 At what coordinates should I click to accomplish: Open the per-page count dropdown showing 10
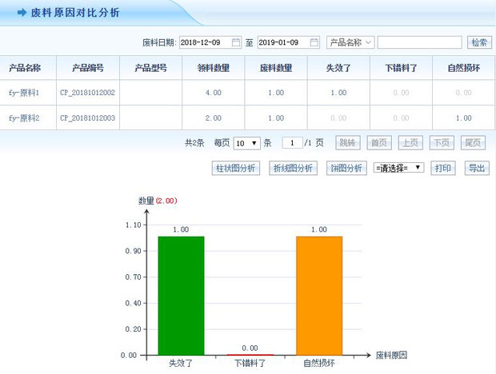(x=246, y=143)
